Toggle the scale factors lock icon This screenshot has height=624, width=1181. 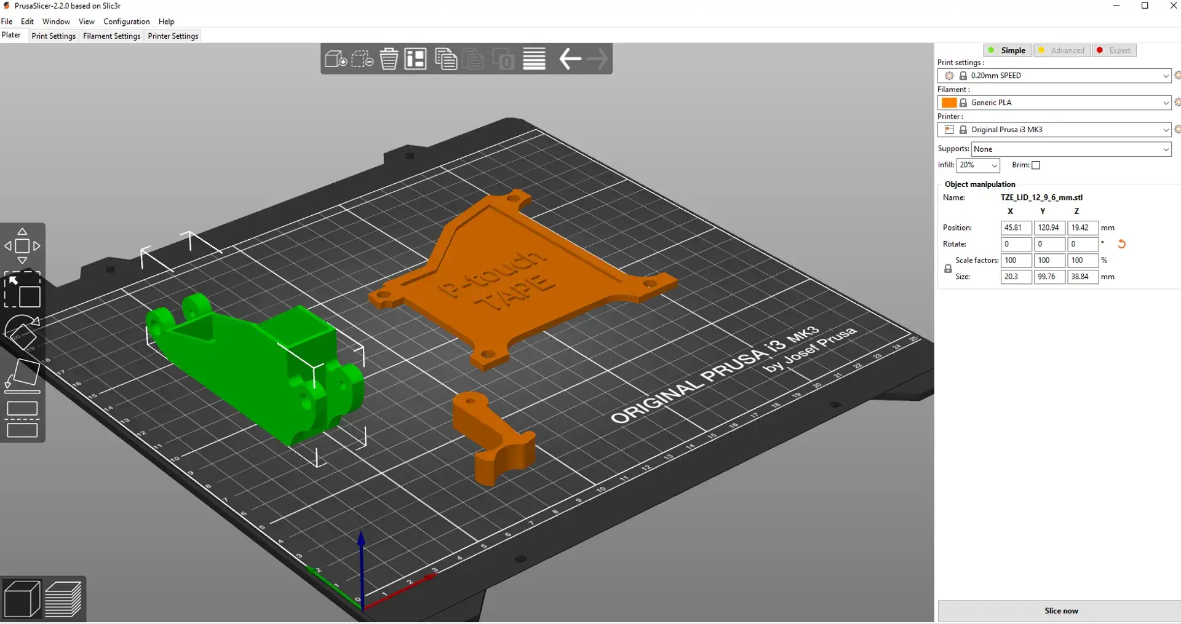[948, 269]
